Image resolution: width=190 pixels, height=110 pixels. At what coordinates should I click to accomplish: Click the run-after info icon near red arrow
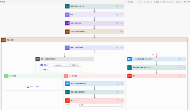click(x=153, y=55)
